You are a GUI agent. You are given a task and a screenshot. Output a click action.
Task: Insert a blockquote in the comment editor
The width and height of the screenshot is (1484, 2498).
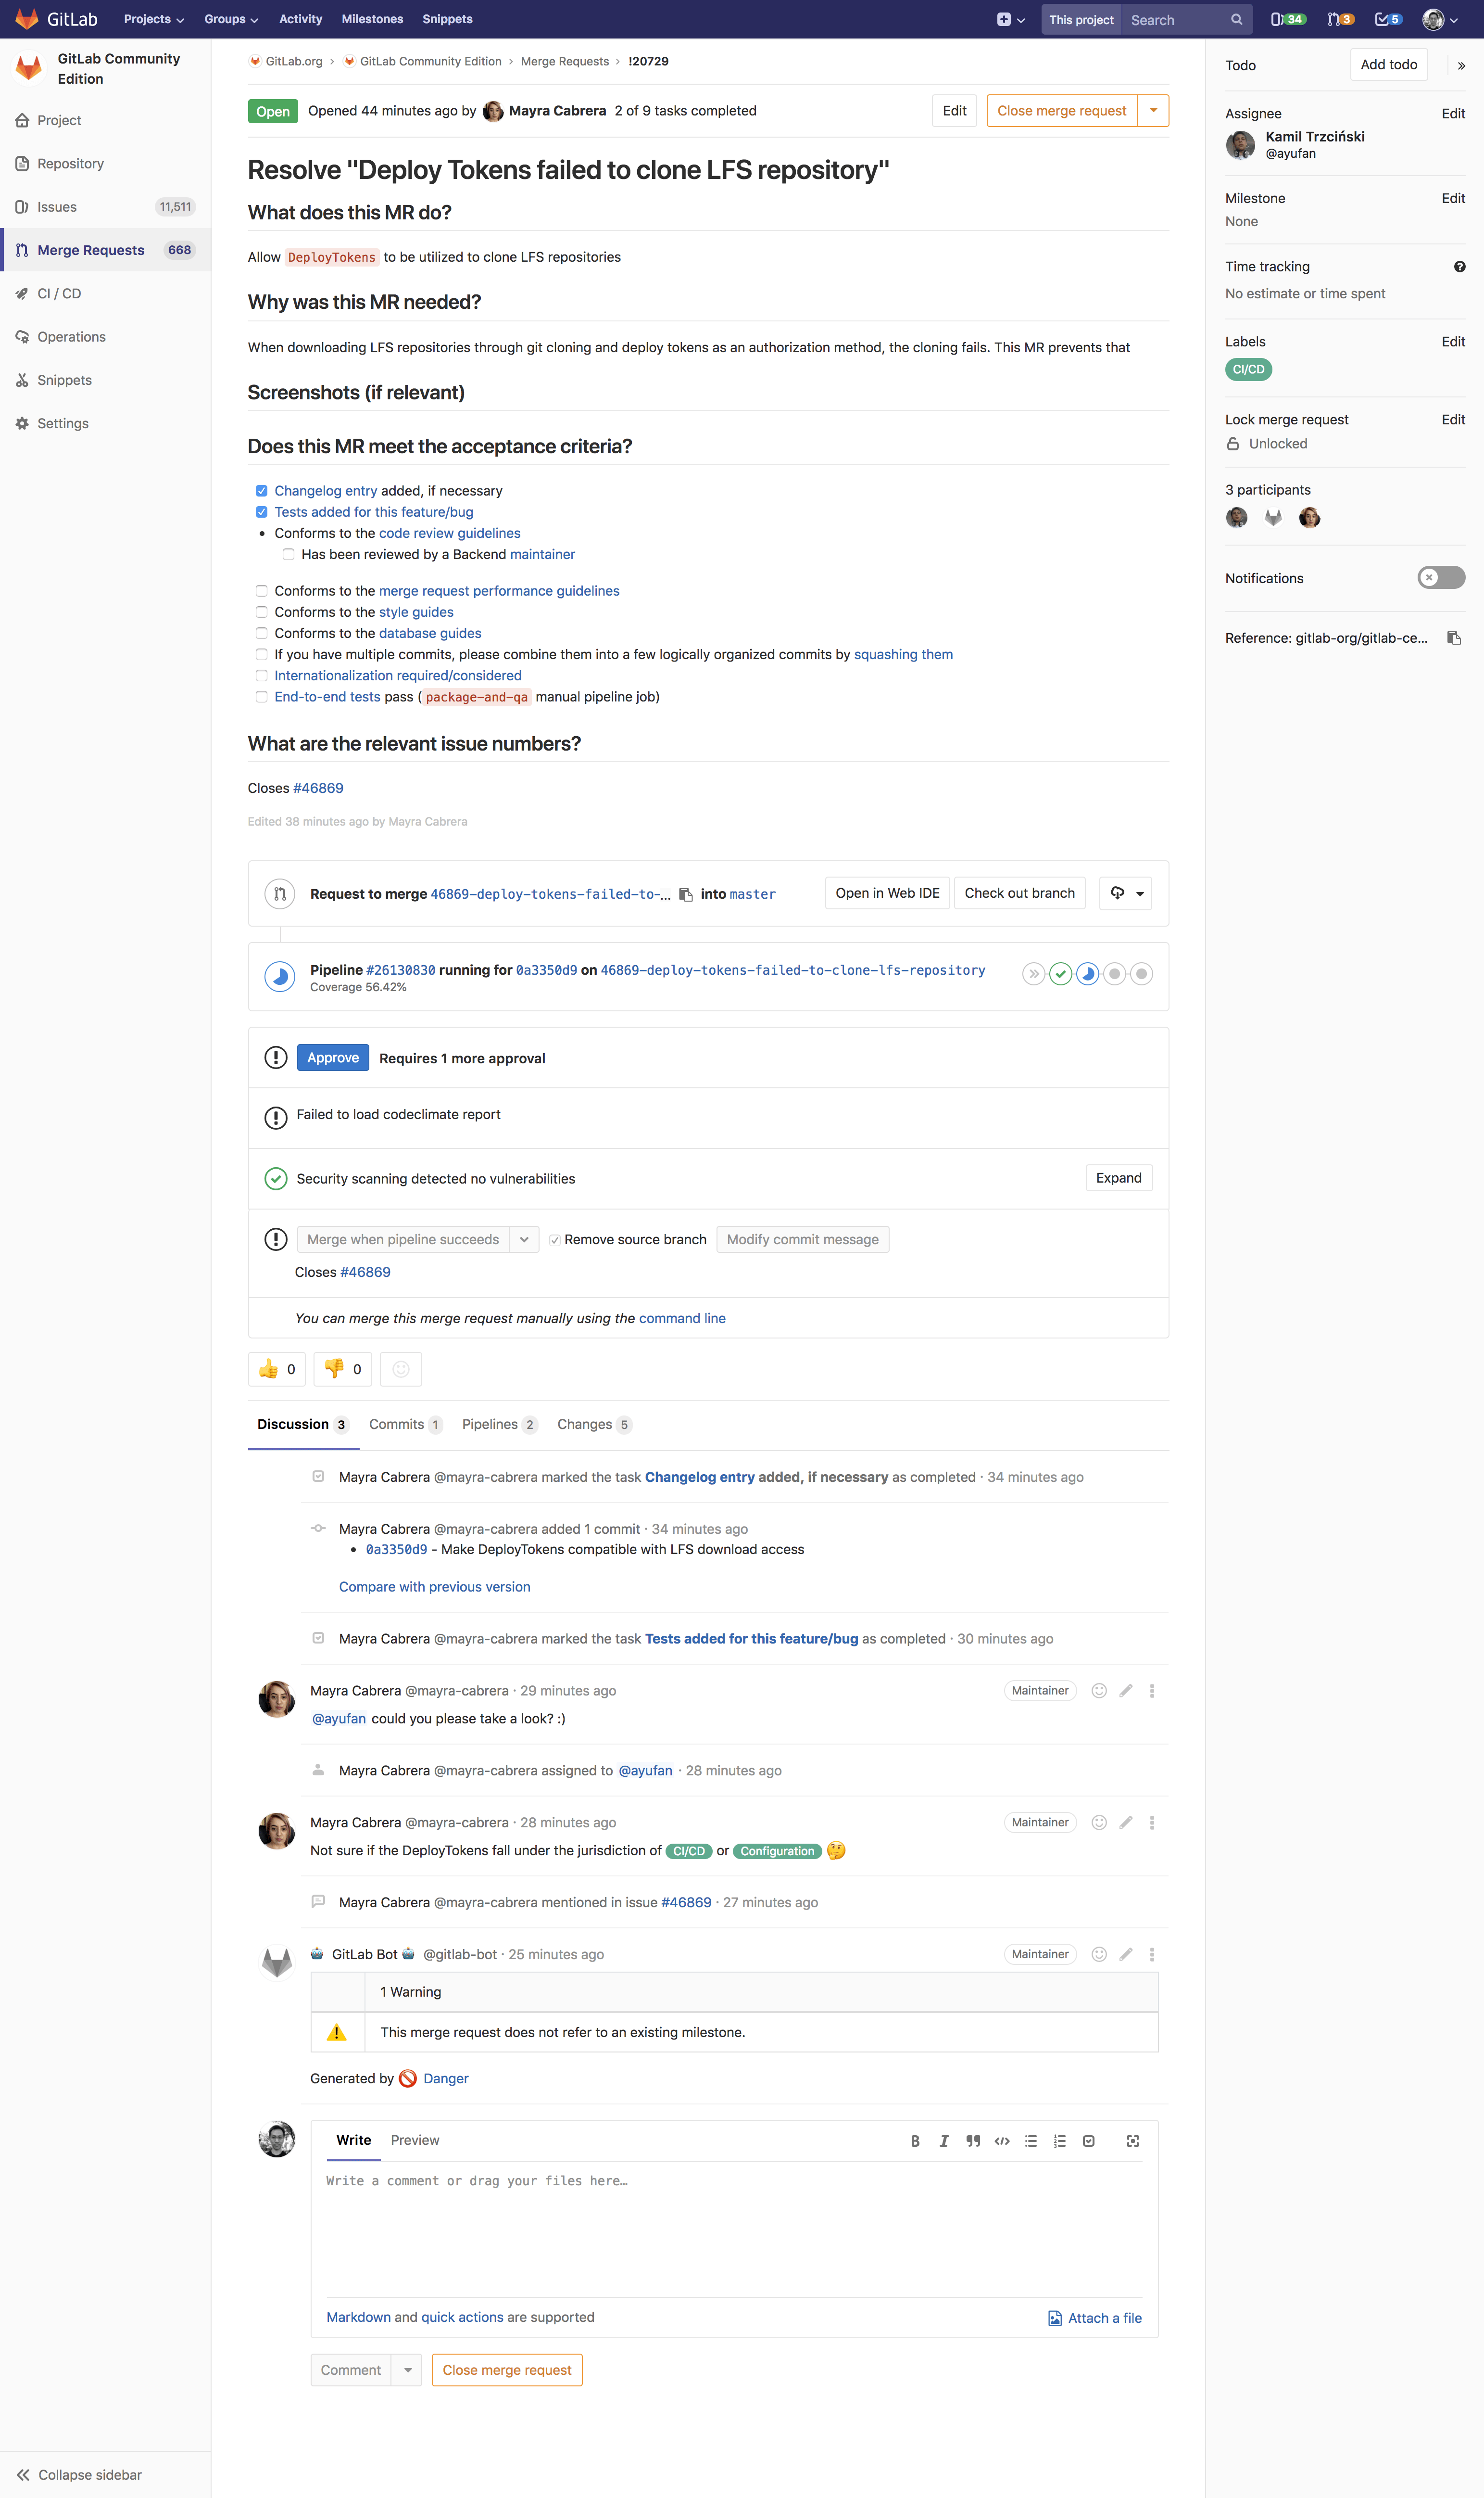972,2141
